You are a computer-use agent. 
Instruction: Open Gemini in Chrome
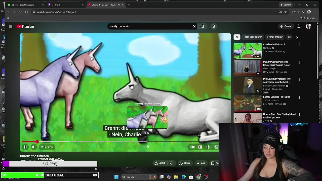286,5
